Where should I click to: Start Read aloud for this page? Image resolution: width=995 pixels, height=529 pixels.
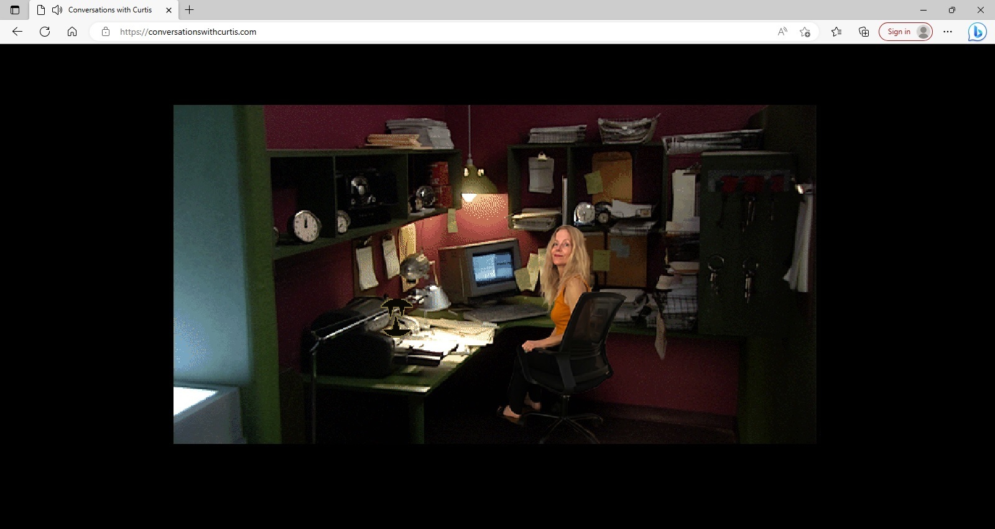click(782, 32)
